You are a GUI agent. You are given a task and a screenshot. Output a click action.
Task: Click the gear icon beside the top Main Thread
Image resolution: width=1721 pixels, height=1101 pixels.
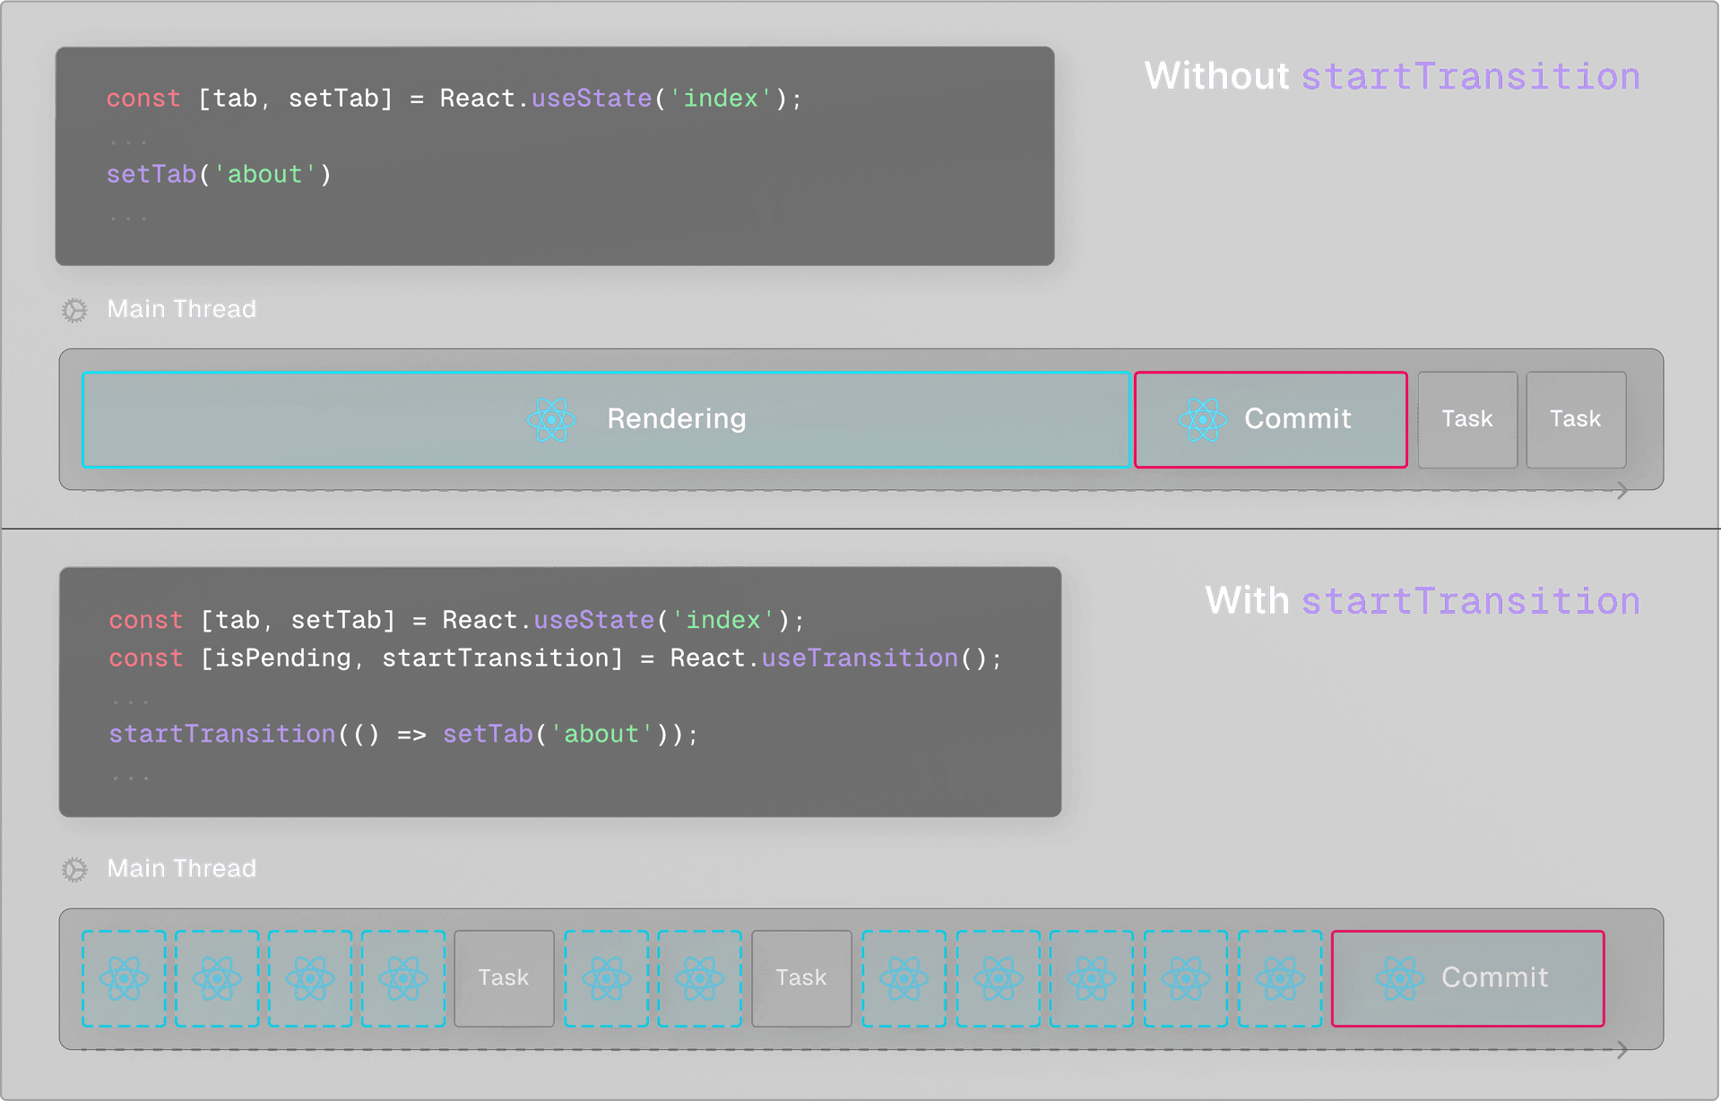click(x=74, y=310)
